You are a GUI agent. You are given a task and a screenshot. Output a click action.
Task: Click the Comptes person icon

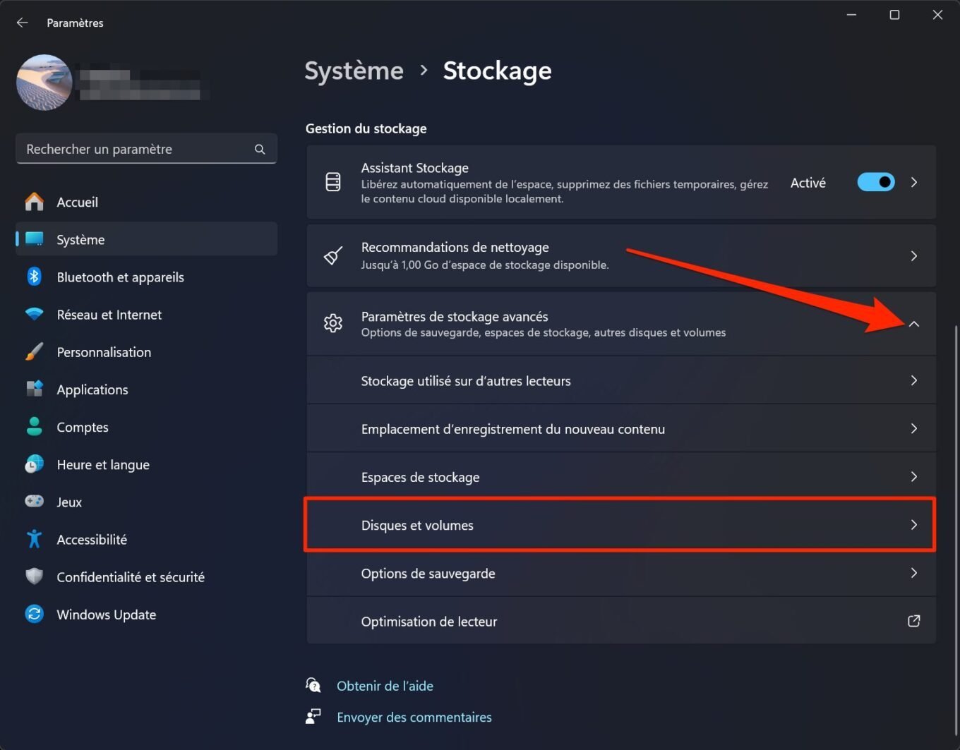pos(34,426)
